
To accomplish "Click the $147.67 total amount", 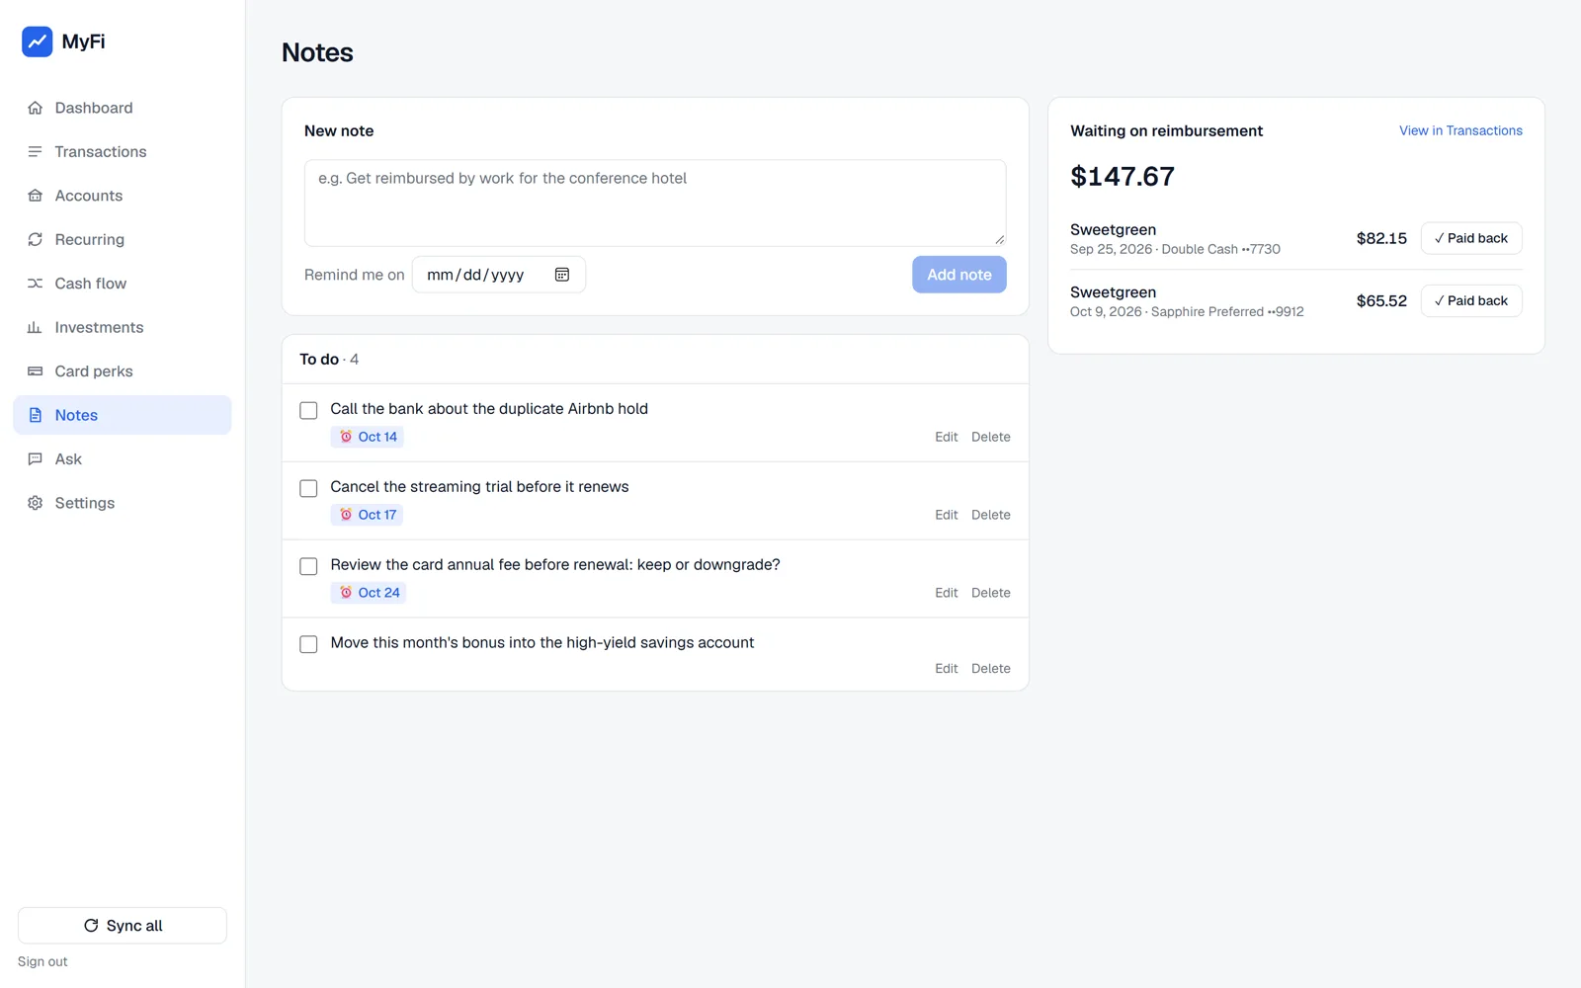I will click(1123, 177).
